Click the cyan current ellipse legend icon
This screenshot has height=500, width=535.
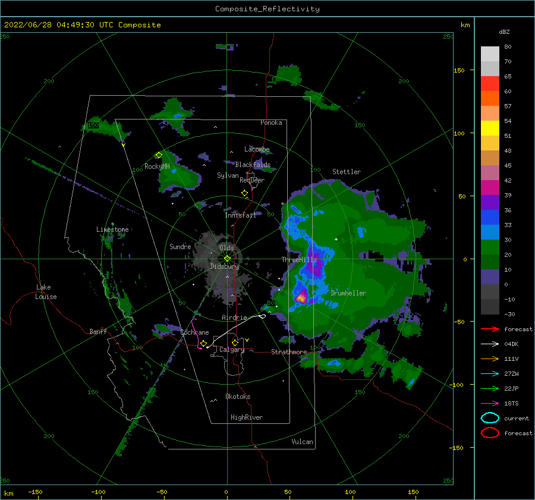[x=490, y=418]
